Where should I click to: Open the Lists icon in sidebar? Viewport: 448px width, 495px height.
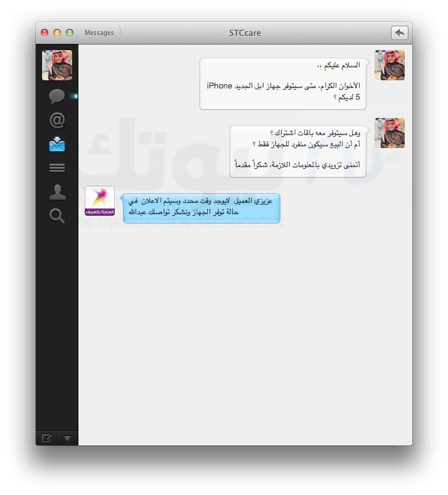pyautogui.click(x=57, y=168)
